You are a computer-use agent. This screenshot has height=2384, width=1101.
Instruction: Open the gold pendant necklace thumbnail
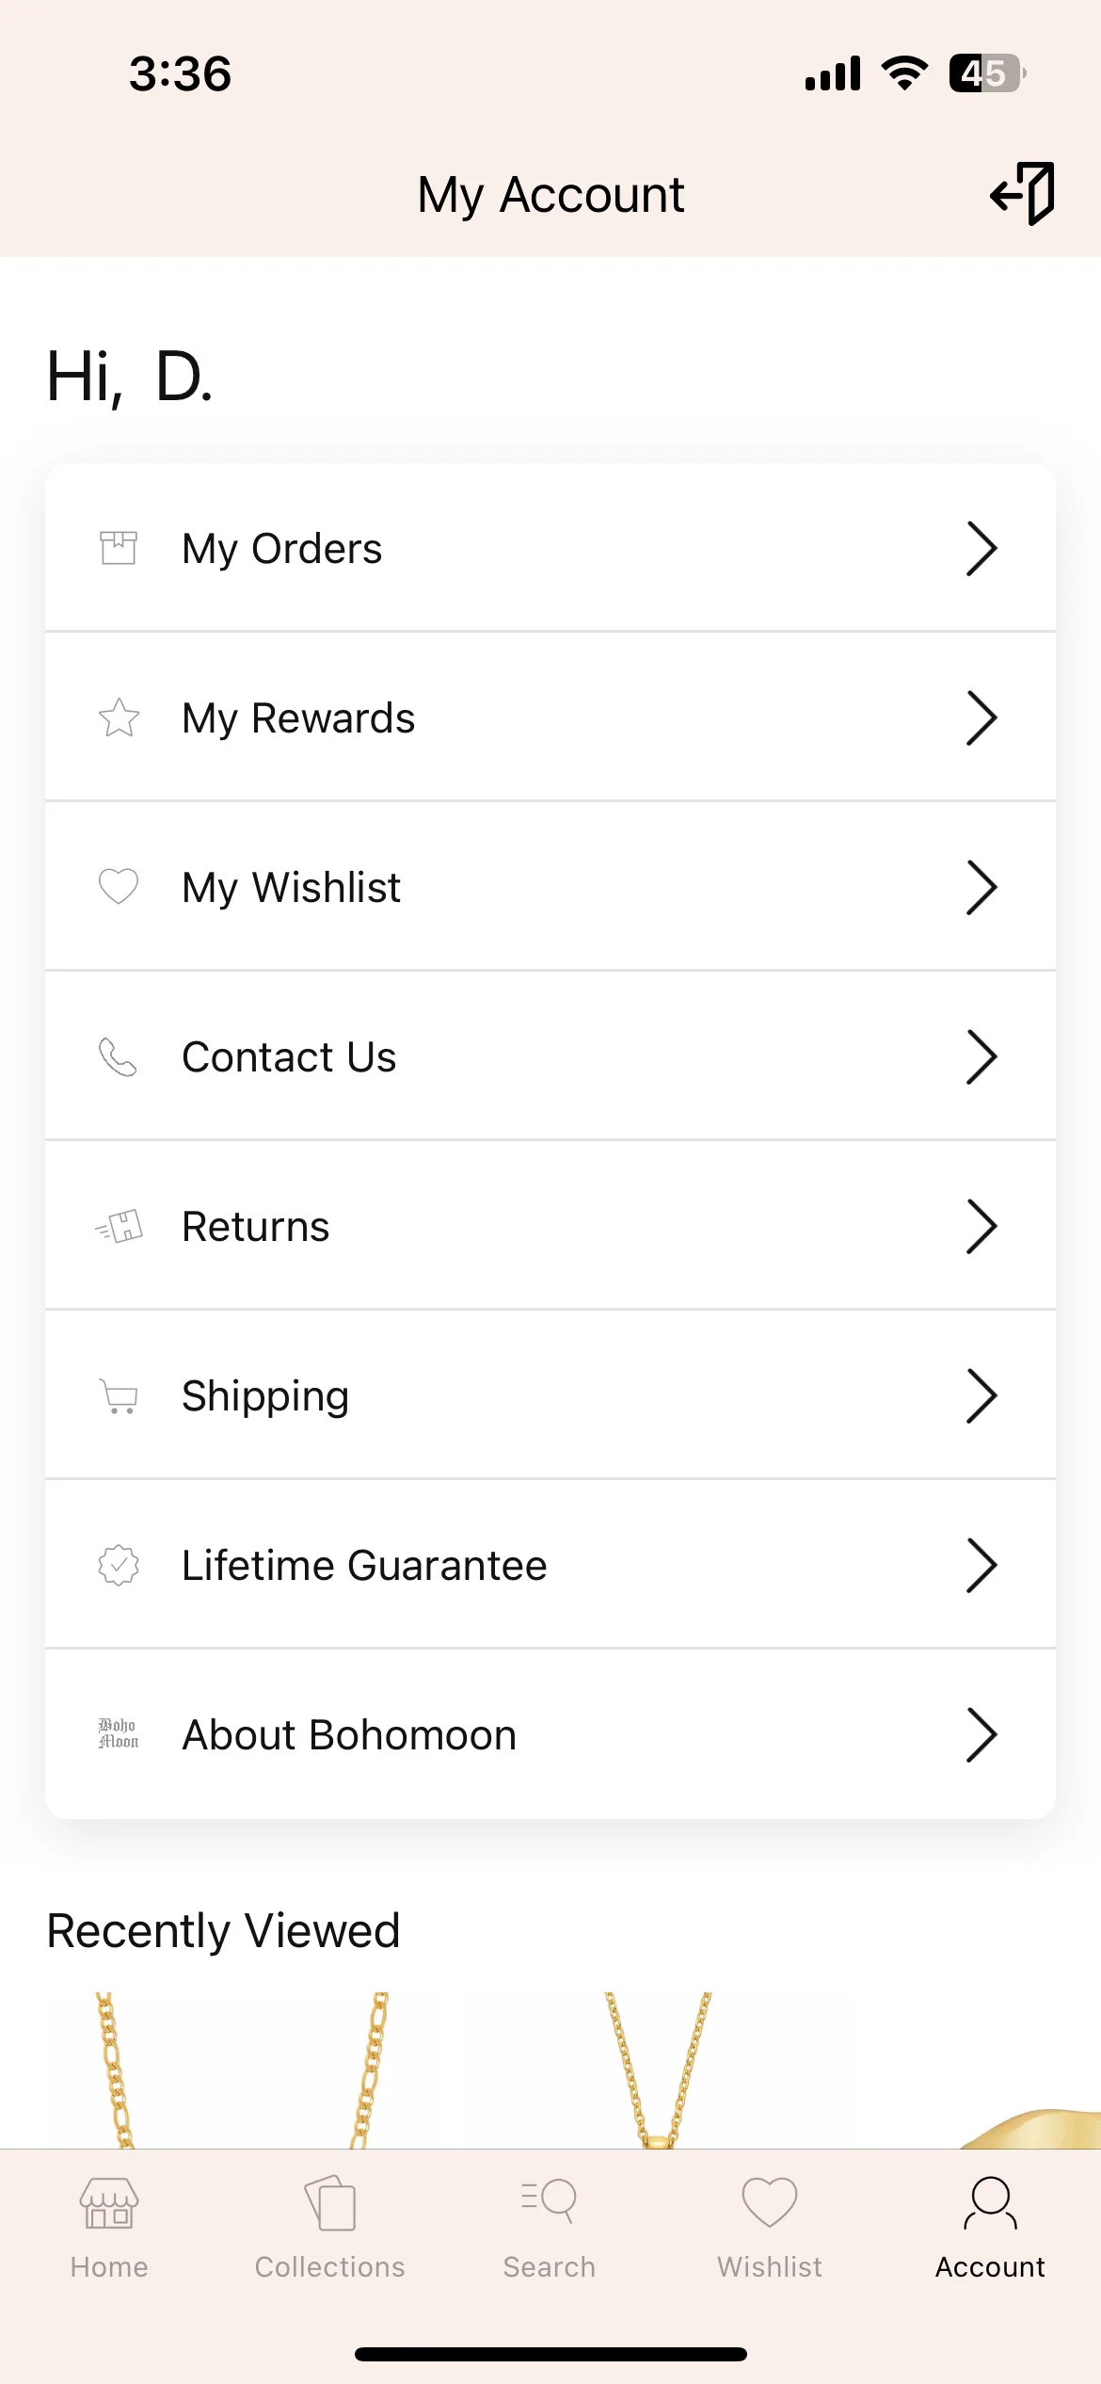[658, 2070]
